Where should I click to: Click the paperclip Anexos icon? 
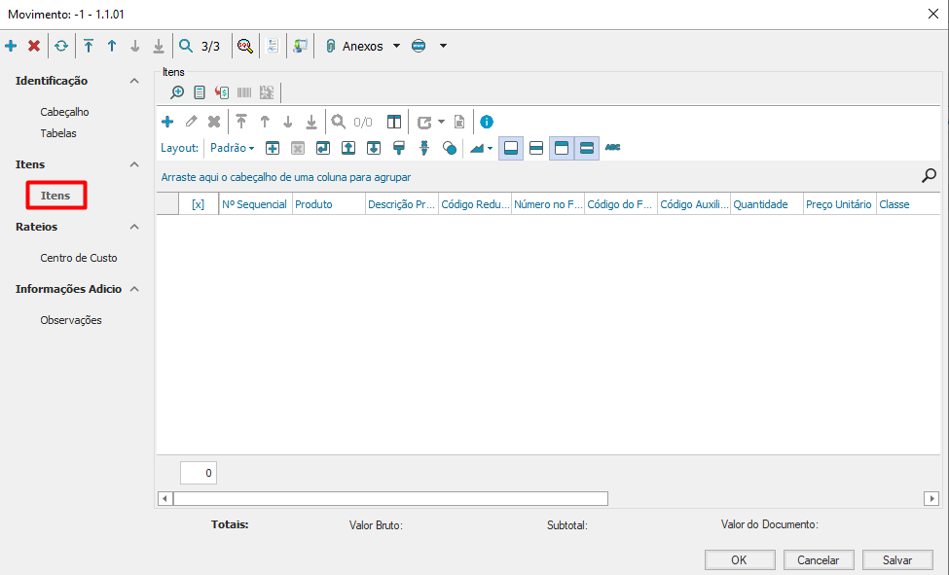(330, 46)
